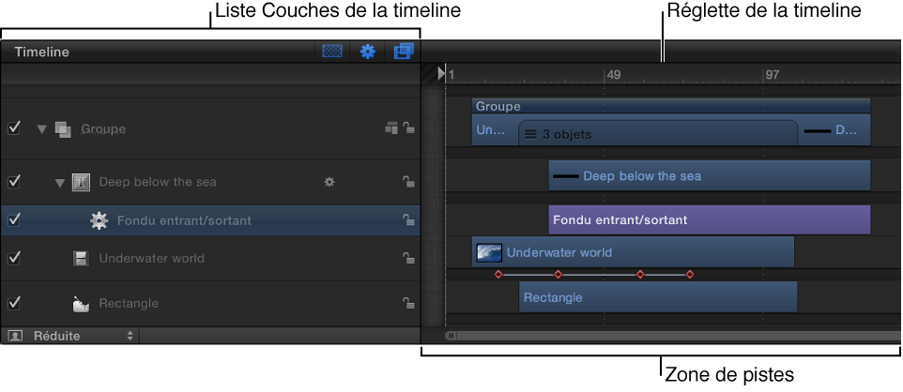Disable the Fondu entrant/sortant checkbox
Image resolution: width=903 pixels, height=392 pixels.
(14, 219)
